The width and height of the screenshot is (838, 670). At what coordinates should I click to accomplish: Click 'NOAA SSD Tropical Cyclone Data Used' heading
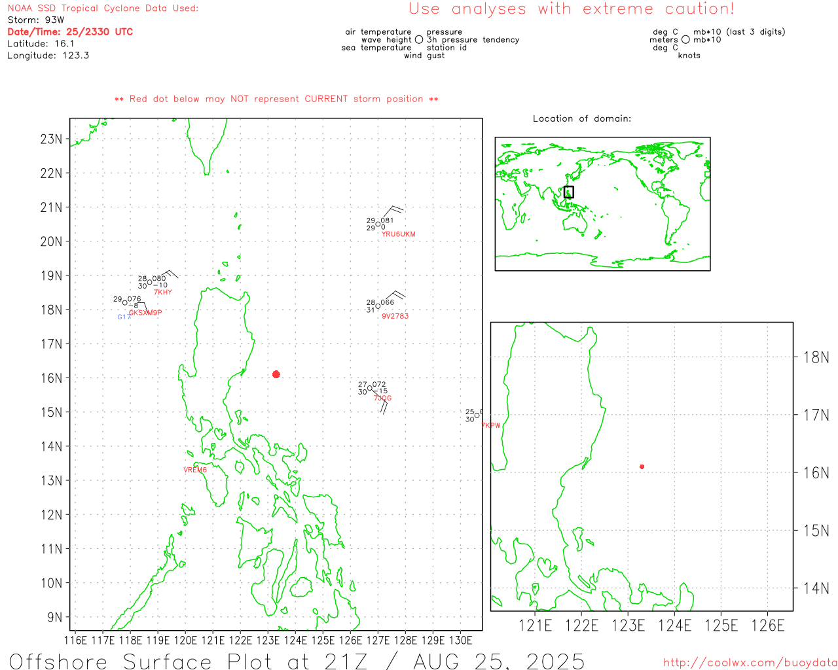103,9
